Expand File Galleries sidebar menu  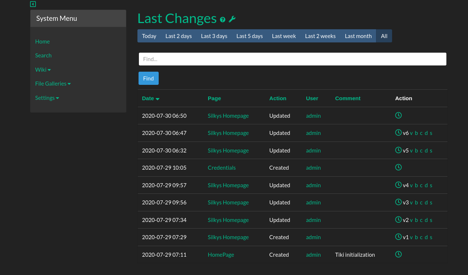pos(53,84)
